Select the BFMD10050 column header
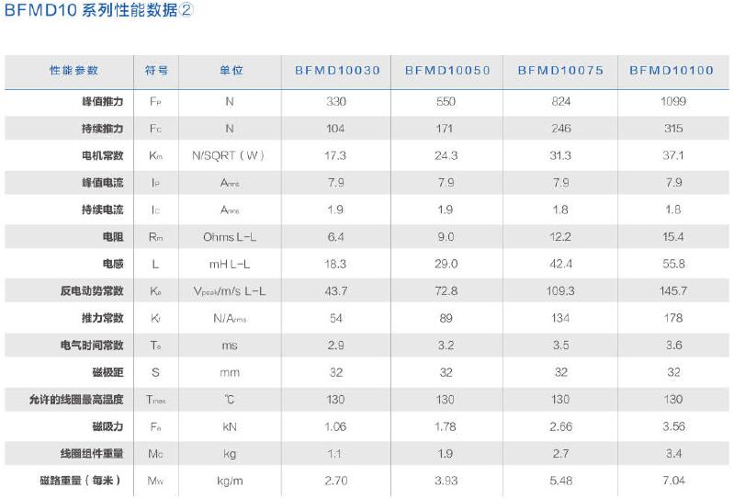 pyautogui.click(x=447, y=71)
